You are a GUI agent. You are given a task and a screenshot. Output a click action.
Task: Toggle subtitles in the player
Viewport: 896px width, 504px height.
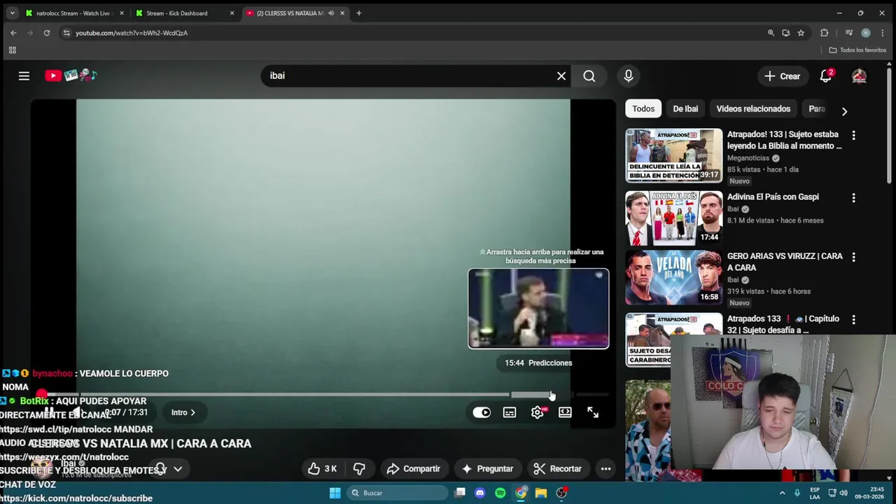[510, 413]
